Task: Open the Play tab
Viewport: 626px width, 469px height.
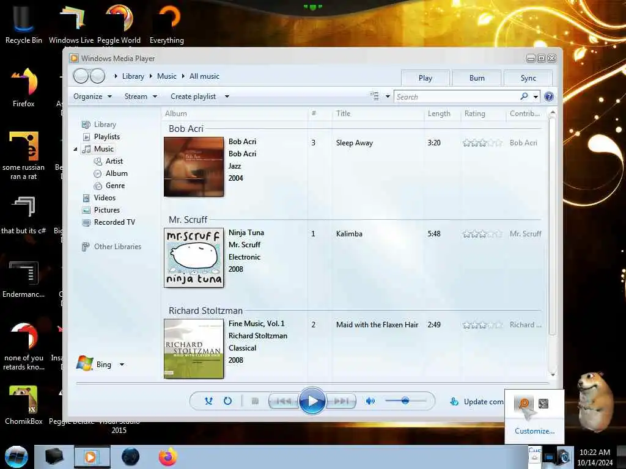Action: tap(425, 78)
